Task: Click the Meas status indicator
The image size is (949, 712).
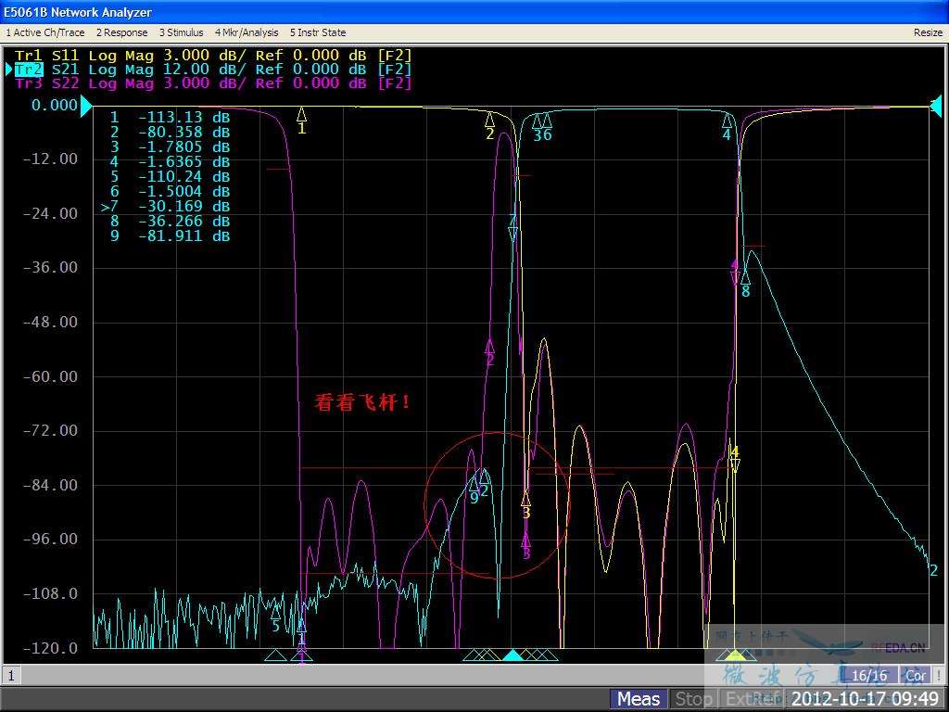Action: tap(639, 699)
